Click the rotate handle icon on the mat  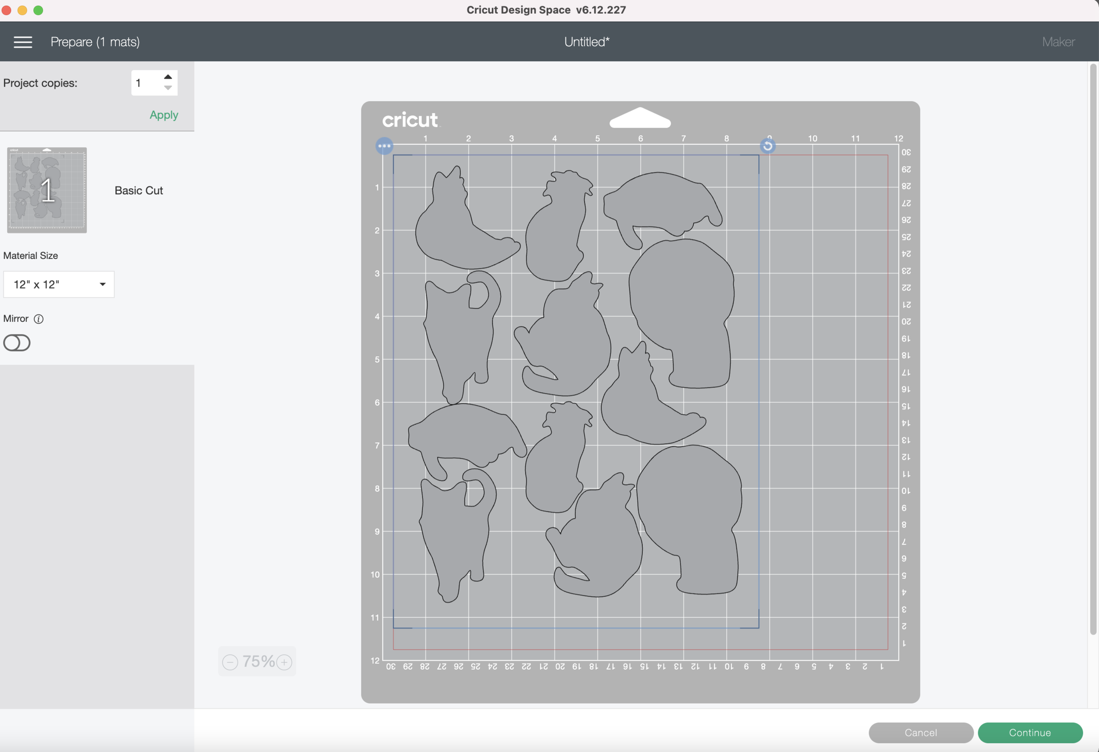click(768, 146)
